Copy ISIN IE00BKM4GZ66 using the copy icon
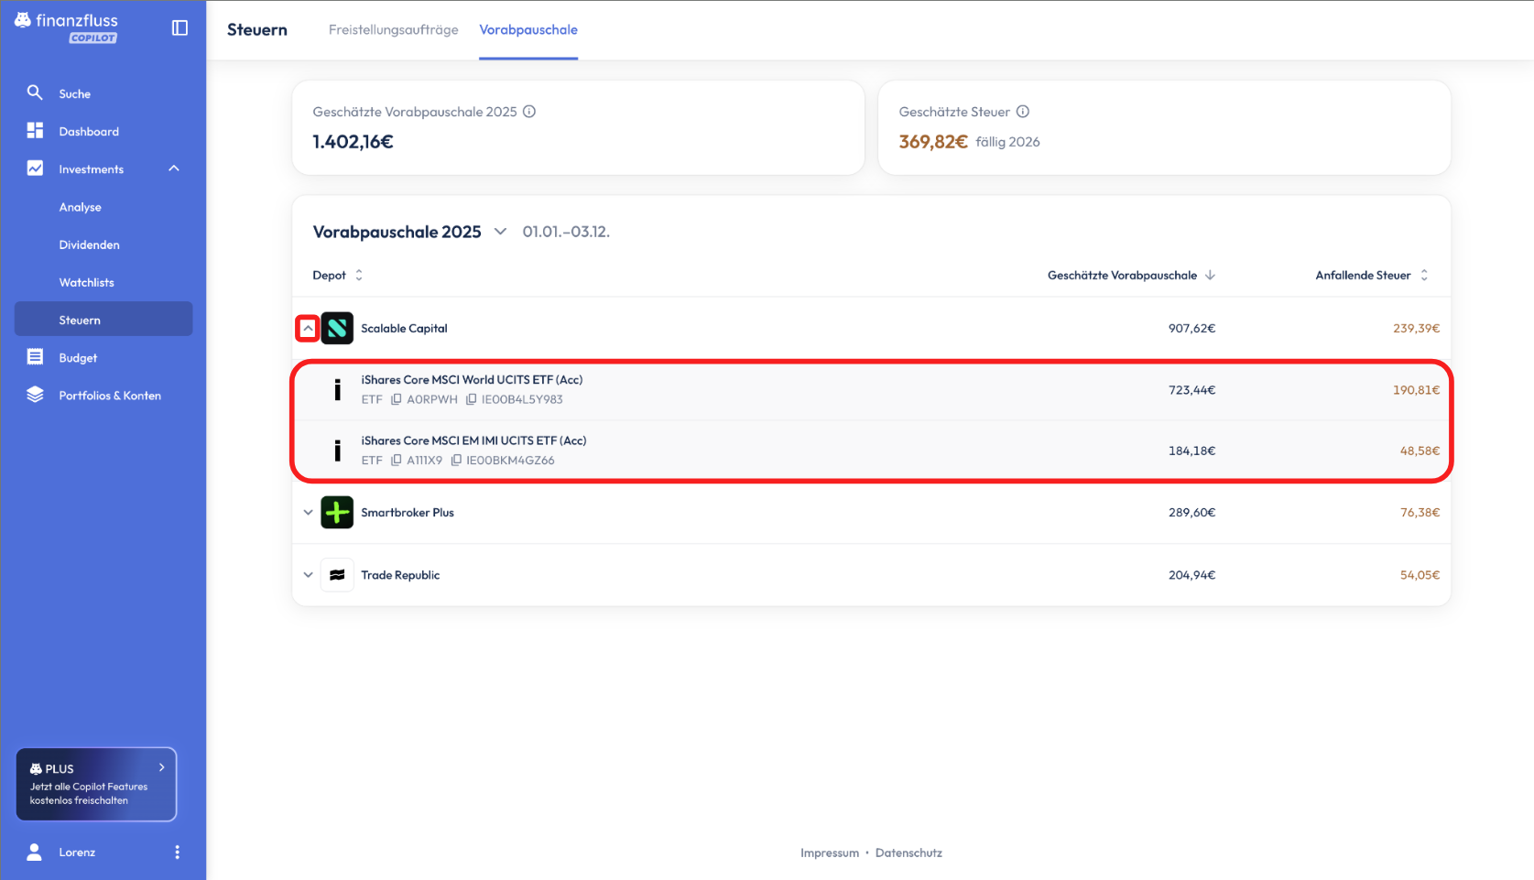Screen dimensions: 1534x880 456,461
